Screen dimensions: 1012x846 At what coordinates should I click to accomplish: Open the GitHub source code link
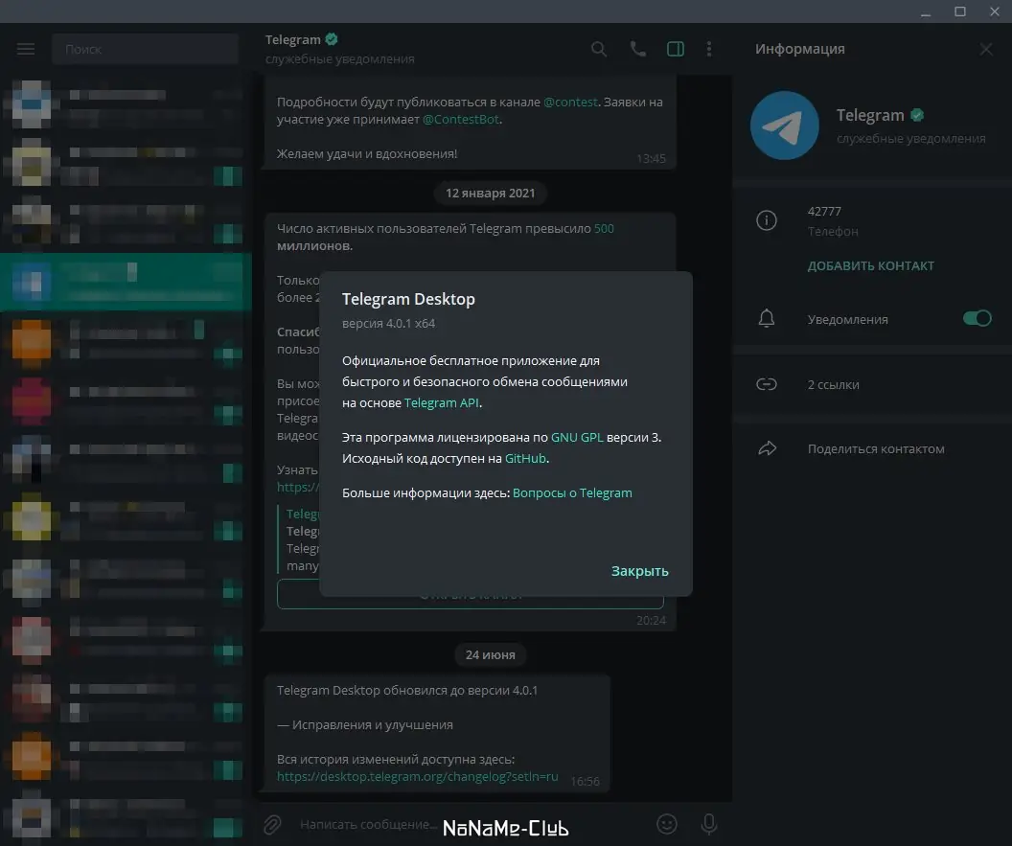[x=525, y=458]
